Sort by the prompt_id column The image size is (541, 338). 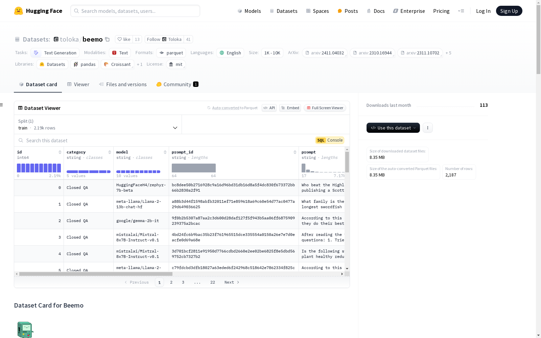pos(295,152)
